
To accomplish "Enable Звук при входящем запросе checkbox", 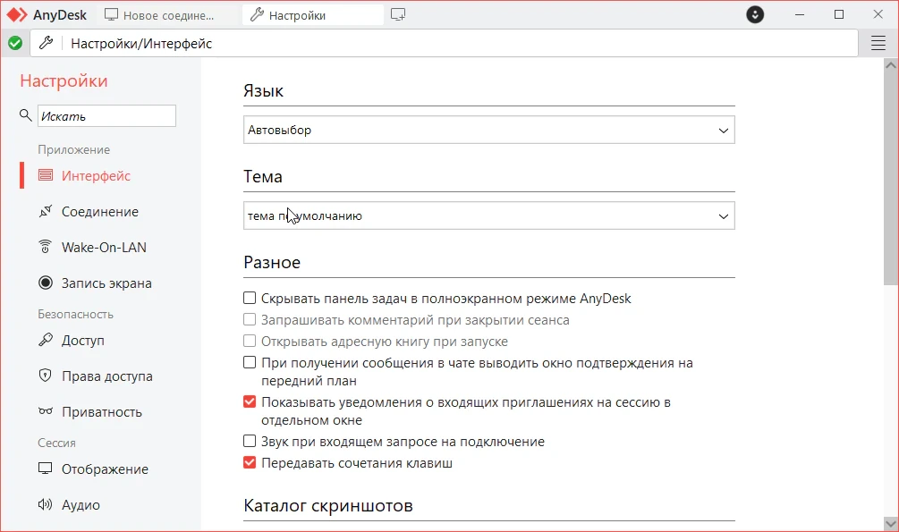I will [250, 441].
